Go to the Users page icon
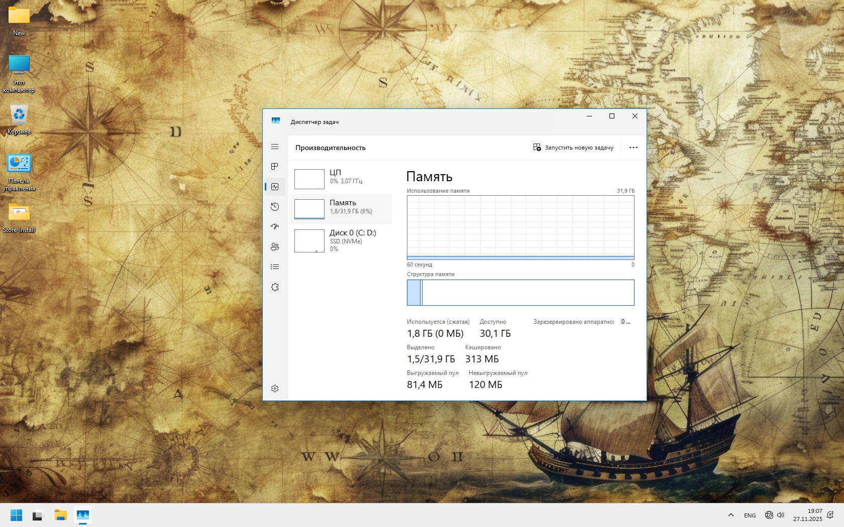 [x=275, y=247]
